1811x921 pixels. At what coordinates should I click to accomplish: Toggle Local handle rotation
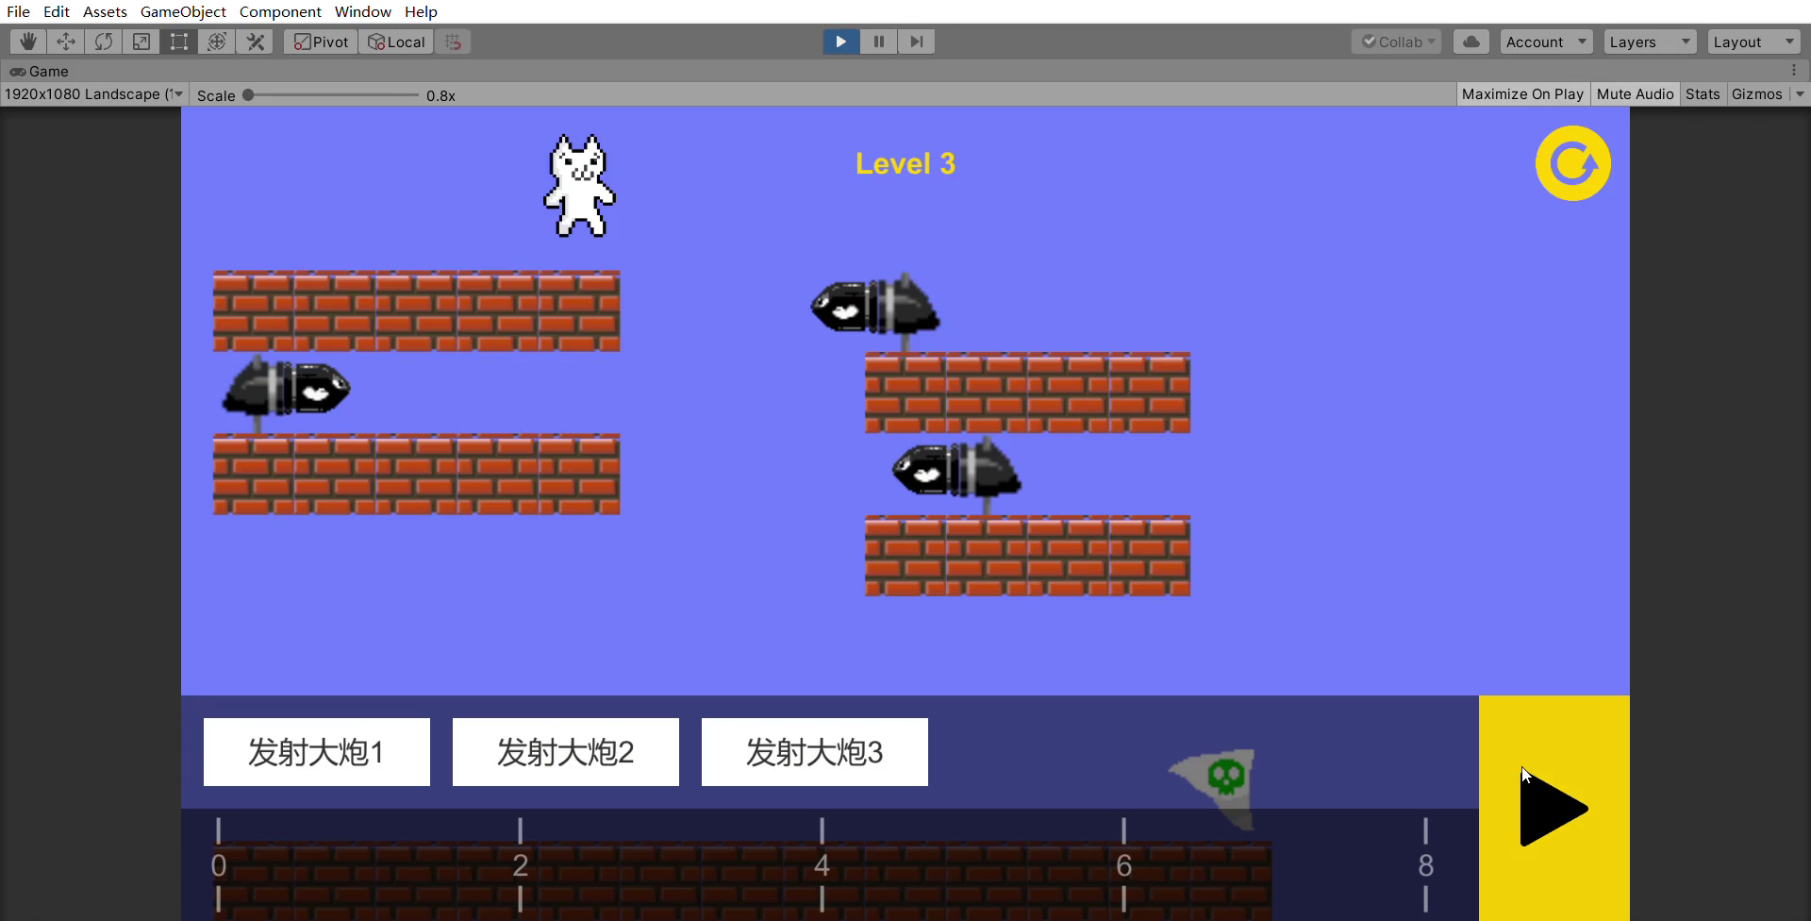(x=396, y=42)
